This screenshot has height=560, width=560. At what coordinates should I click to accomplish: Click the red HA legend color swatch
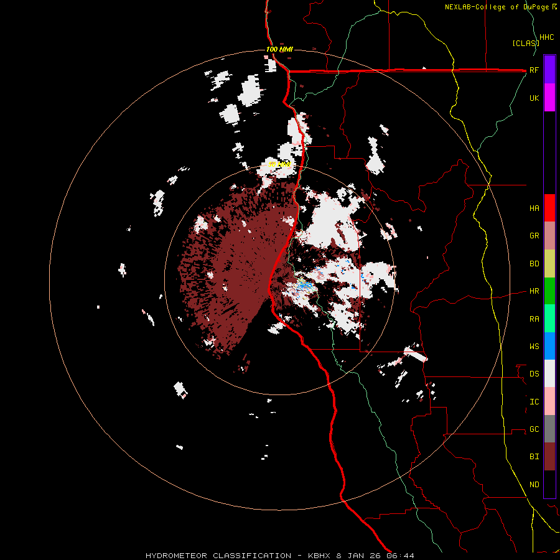(549, 208)
